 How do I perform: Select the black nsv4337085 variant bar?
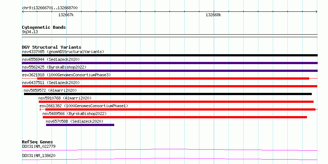pyautogui.click(x=170, y=55)
